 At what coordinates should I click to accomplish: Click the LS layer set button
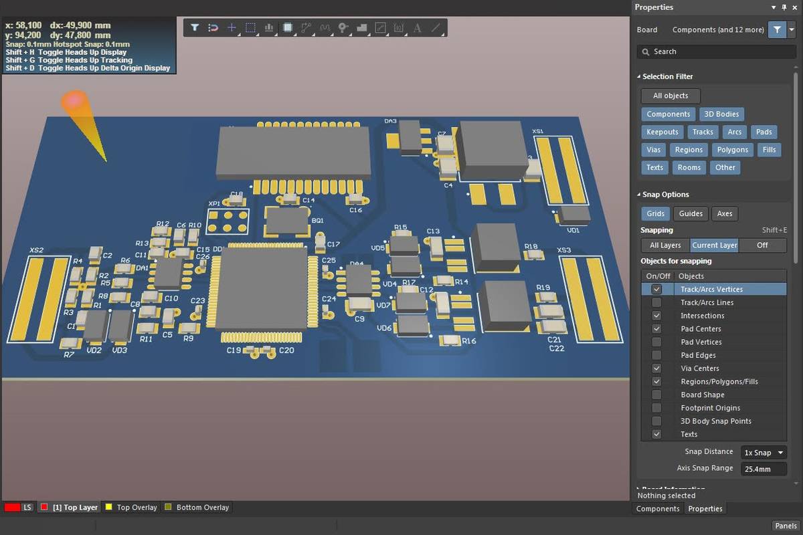[27, 508]
